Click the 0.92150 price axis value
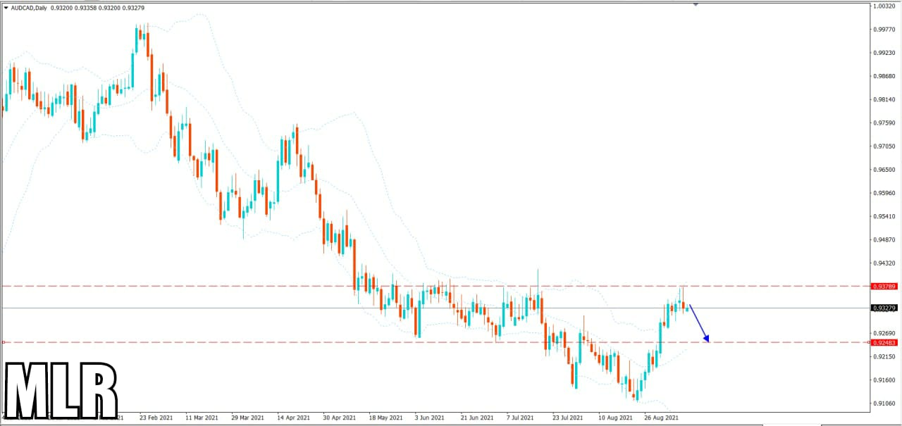The width and height of the screenshot is (902, 426). [x=884, y=356]
